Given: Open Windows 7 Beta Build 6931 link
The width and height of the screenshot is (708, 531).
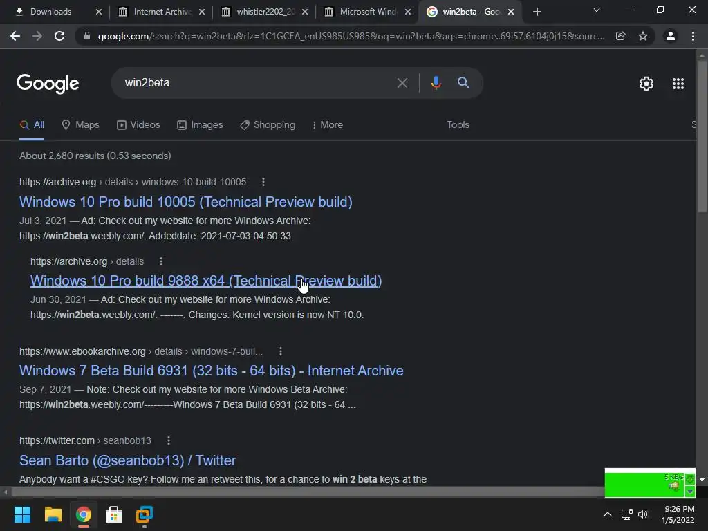Looking at the screenshot, I should click(x=212, y=371).
